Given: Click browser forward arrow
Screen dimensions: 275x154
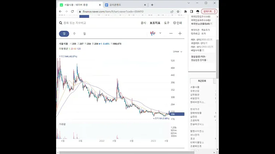Looking at the screenshot, I should pyautogui.click(x=66, y=11).
